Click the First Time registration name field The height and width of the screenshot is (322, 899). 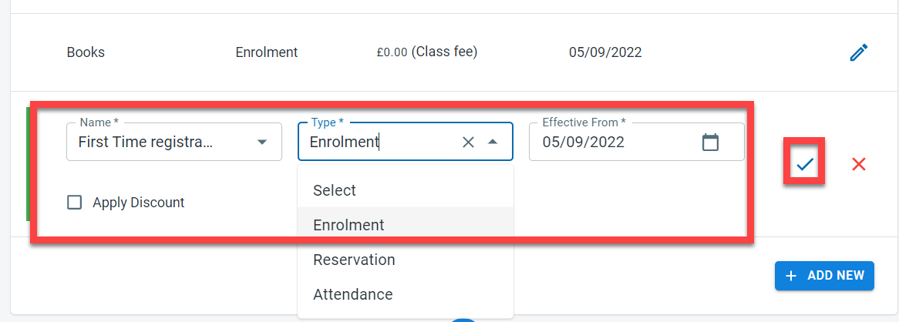pos(146,142)
